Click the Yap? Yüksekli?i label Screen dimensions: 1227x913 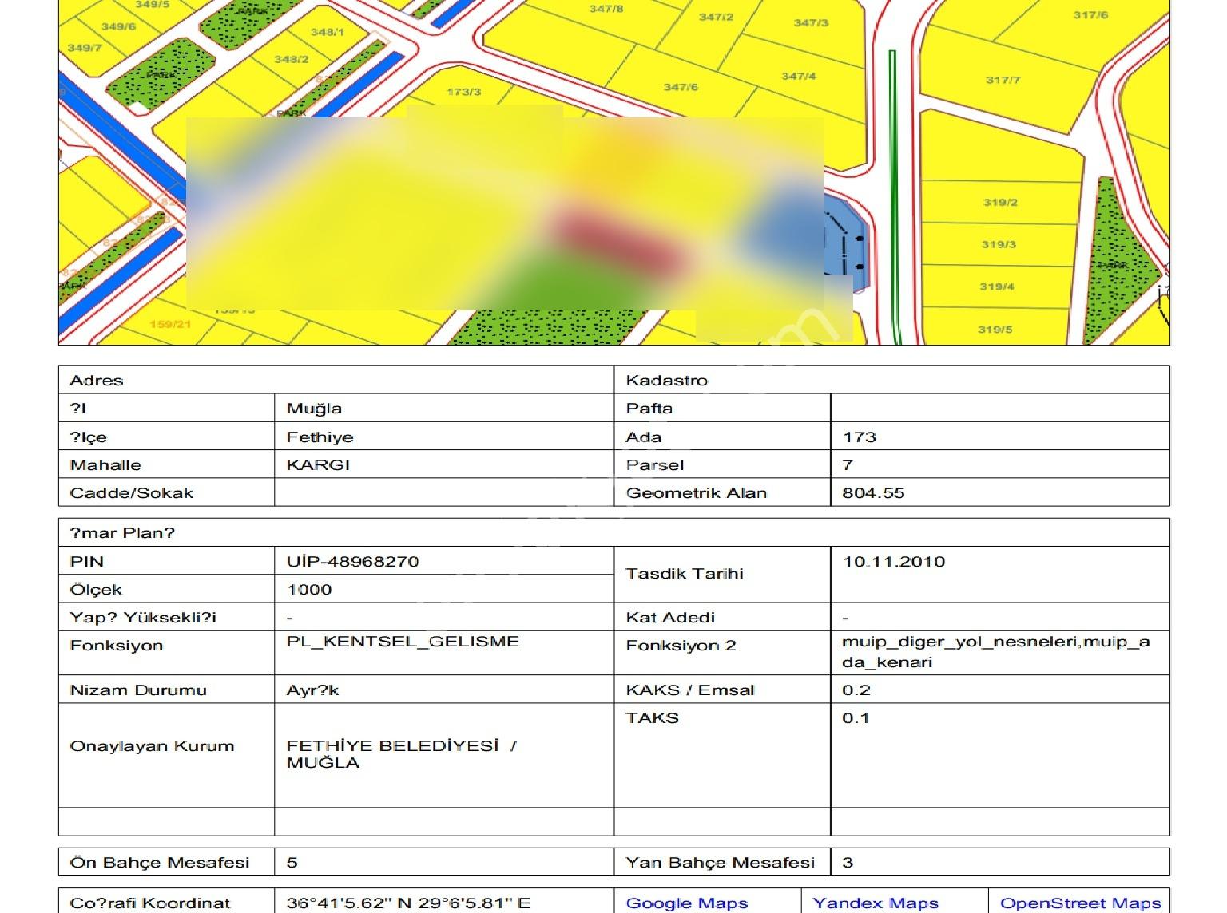pos(143,617)
